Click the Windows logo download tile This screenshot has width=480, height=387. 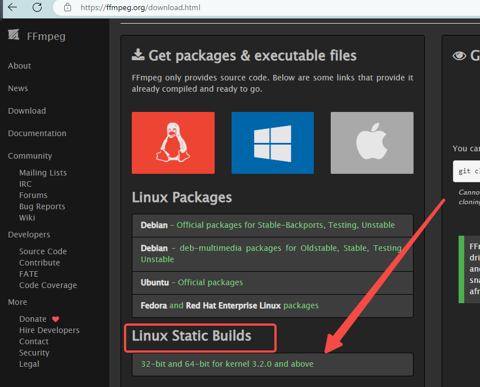[272, 143]
